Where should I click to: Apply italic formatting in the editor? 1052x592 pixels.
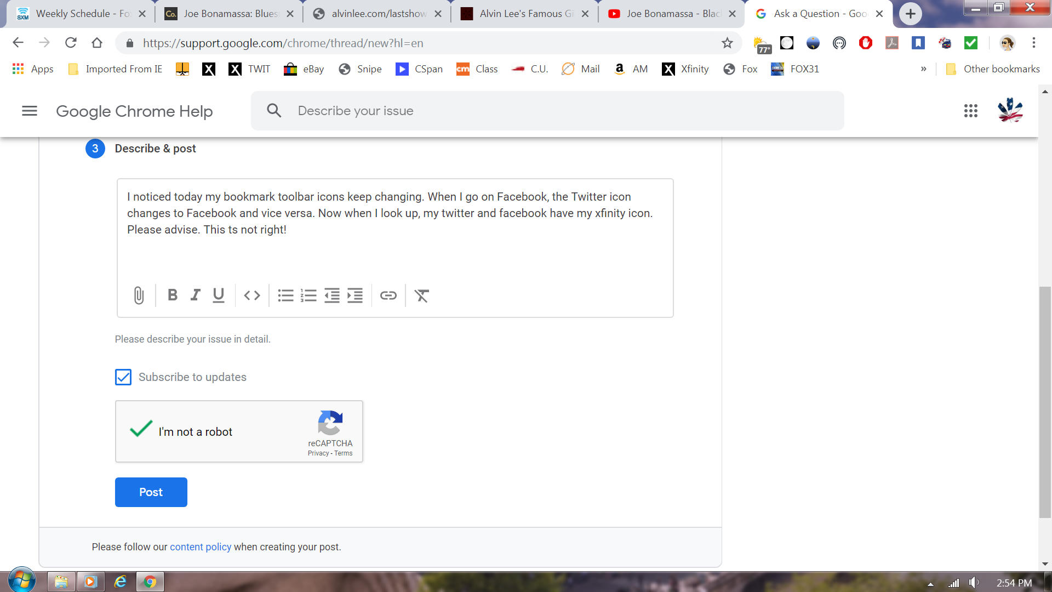195,295
